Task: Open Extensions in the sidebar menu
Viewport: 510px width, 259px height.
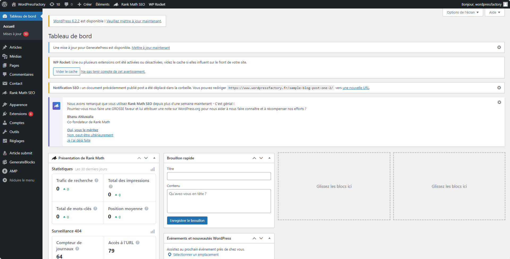Action: click(18, 114)
